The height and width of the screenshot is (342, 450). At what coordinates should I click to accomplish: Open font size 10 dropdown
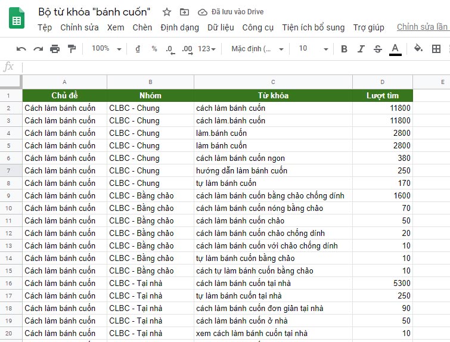coord(314,48)
